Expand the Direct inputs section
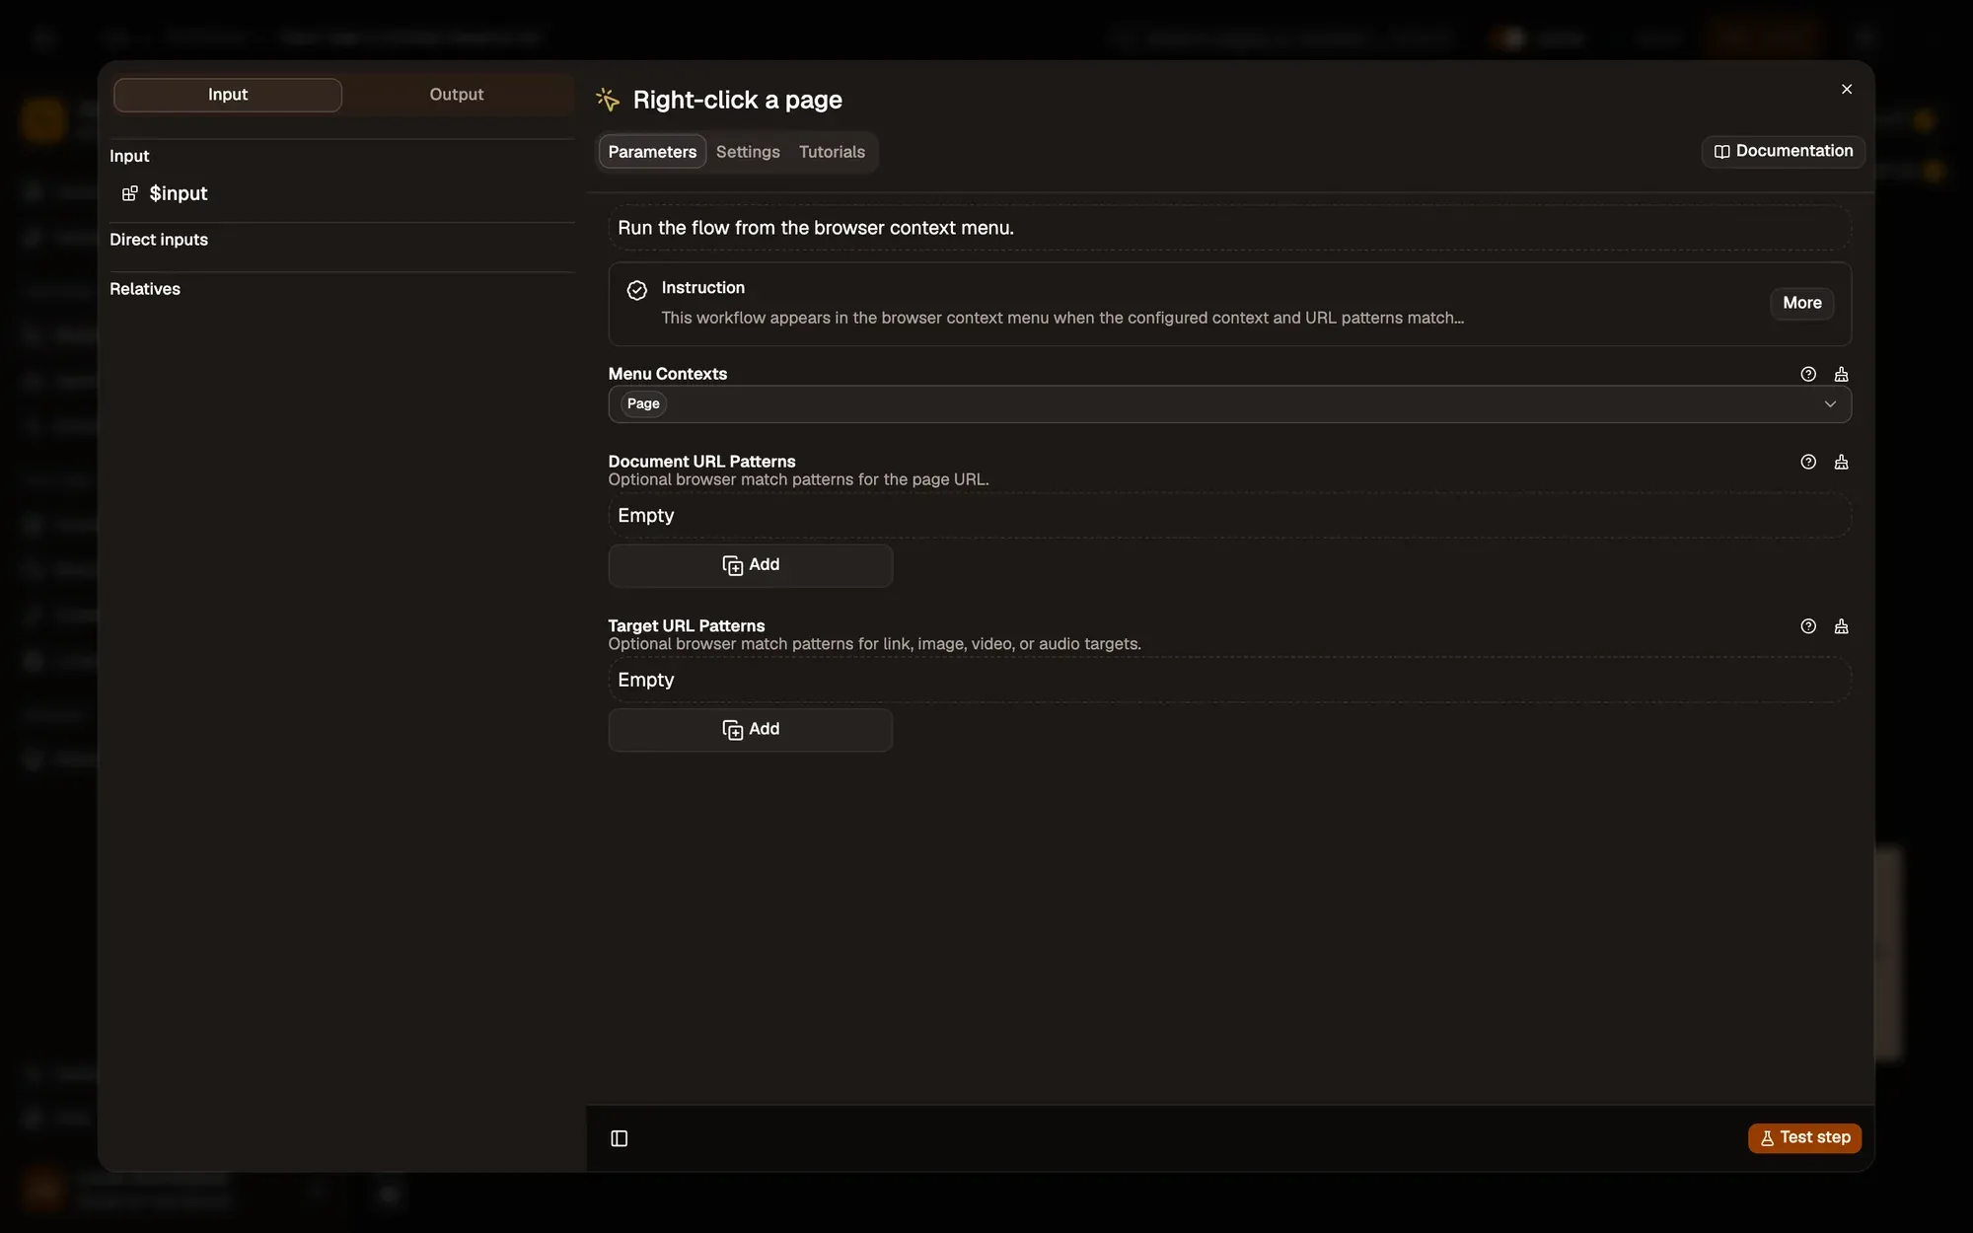This screenshot has width=1973, height=1233. pyautogui.click(x=159, y=240)
